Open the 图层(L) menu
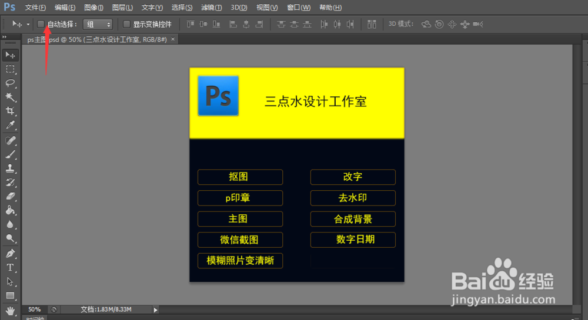 click(123, 8)
